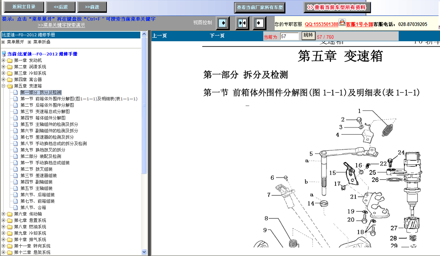Open 第二部分 装配及检测
The image size is (440, 256).
pos(41,156)
